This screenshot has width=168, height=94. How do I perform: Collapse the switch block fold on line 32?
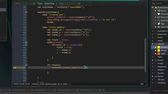click(x=27, y=12)
